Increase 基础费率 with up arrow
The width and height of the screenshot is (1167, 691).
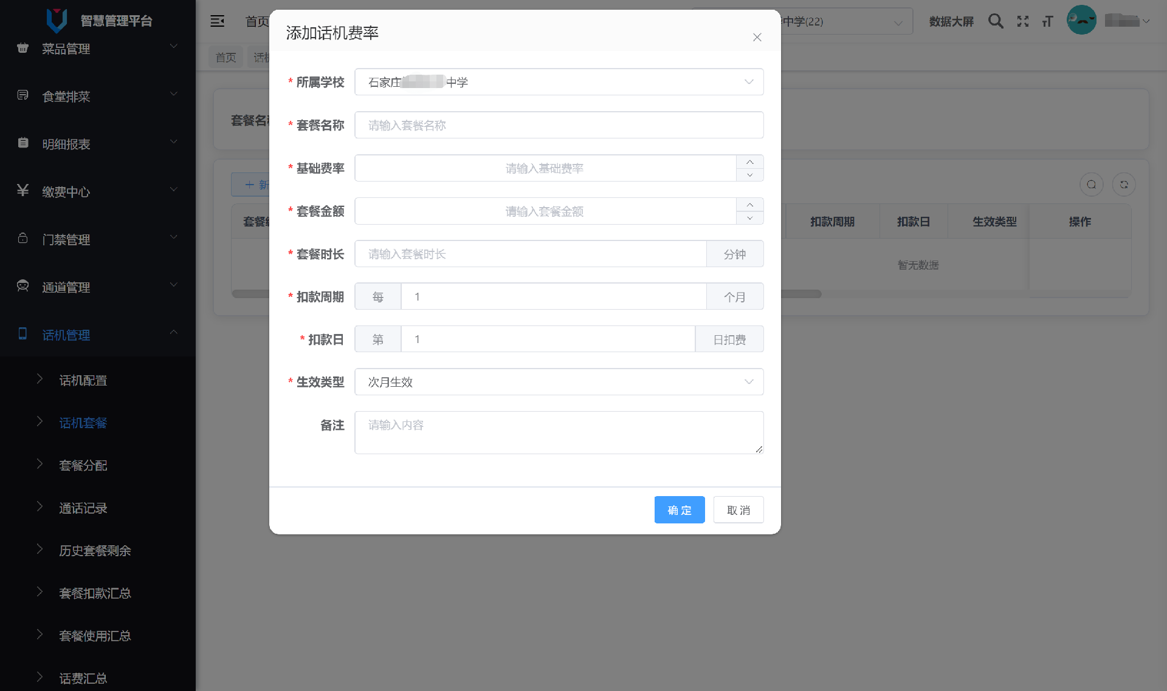point(749,162)
